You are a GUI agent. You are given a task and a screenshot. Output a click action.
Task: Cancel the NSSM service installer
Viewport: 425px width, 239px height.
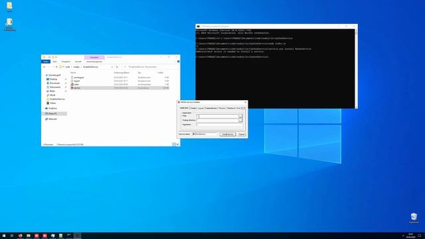click(x=242, y=134)
